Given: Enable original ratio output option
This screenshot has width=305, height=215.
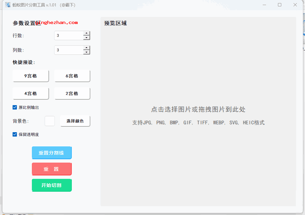Looking at the screenshot, I should 15,107.
